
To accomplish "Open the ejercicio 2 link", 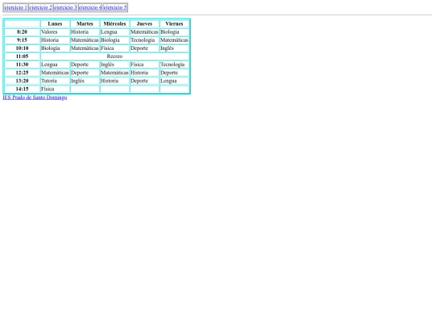I will click(x=40, y=7).
